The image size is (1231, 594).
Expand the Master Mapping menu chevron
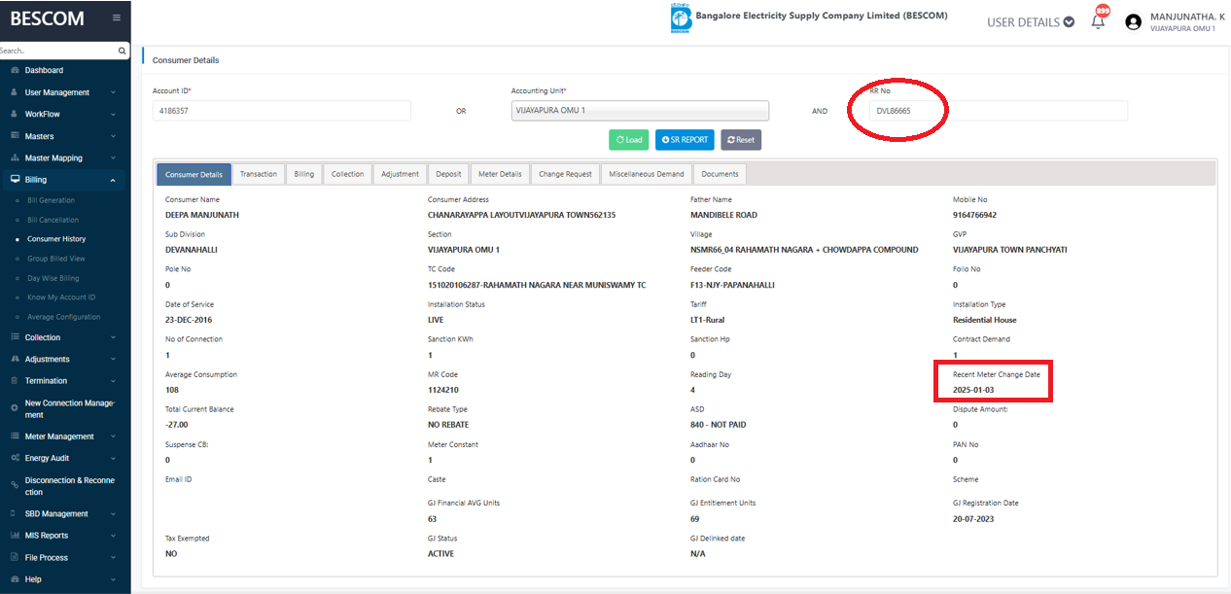114,157
